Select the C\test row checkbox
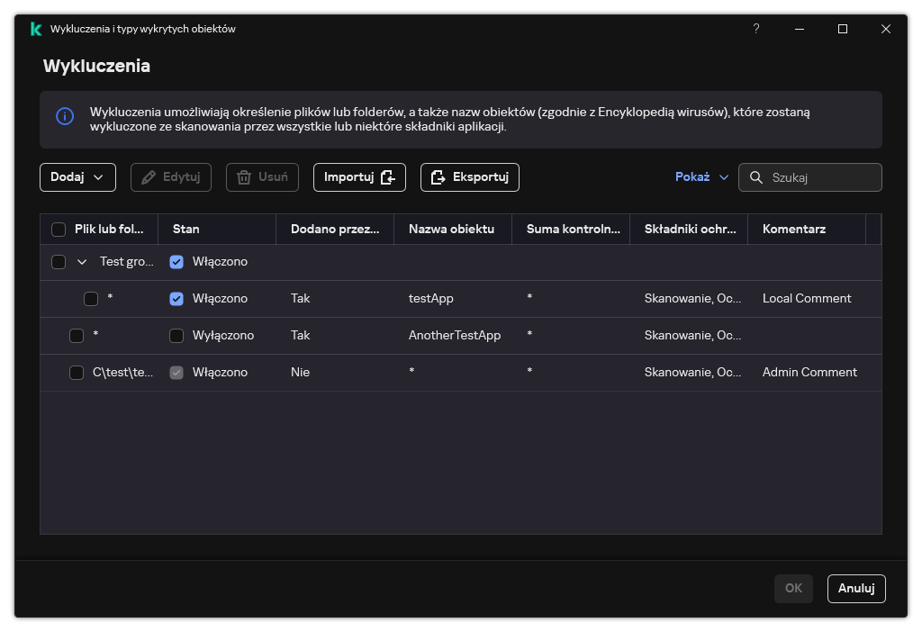 click(77, 373)
